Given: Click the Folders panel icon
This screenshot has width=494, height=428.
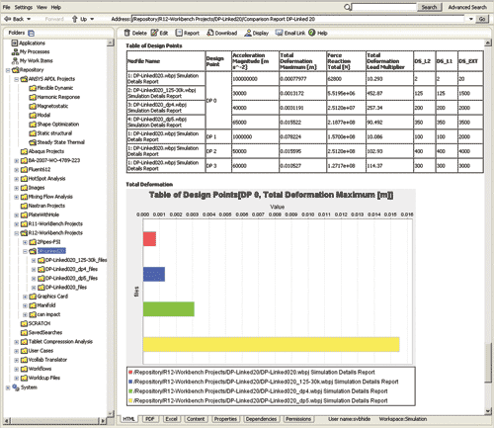Looking at the screenshot, I should [x=31, y=33].
